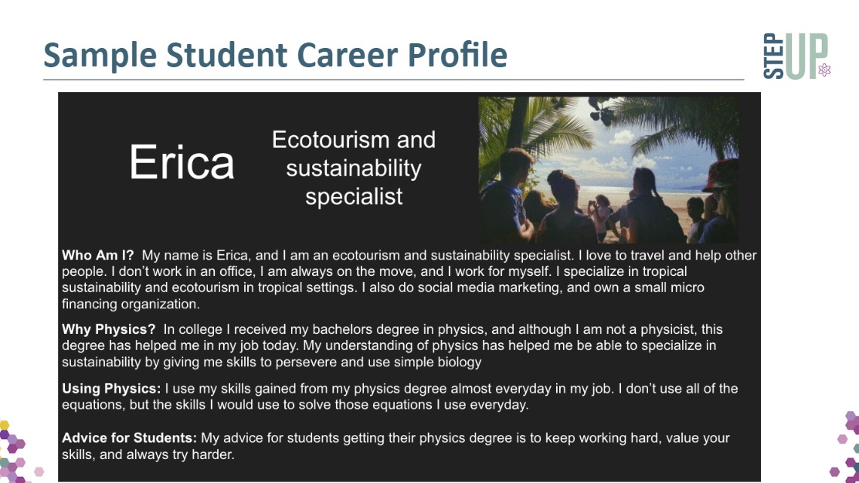
Task: Click the 'Advice for Students:' label
Action: [129, 437]
